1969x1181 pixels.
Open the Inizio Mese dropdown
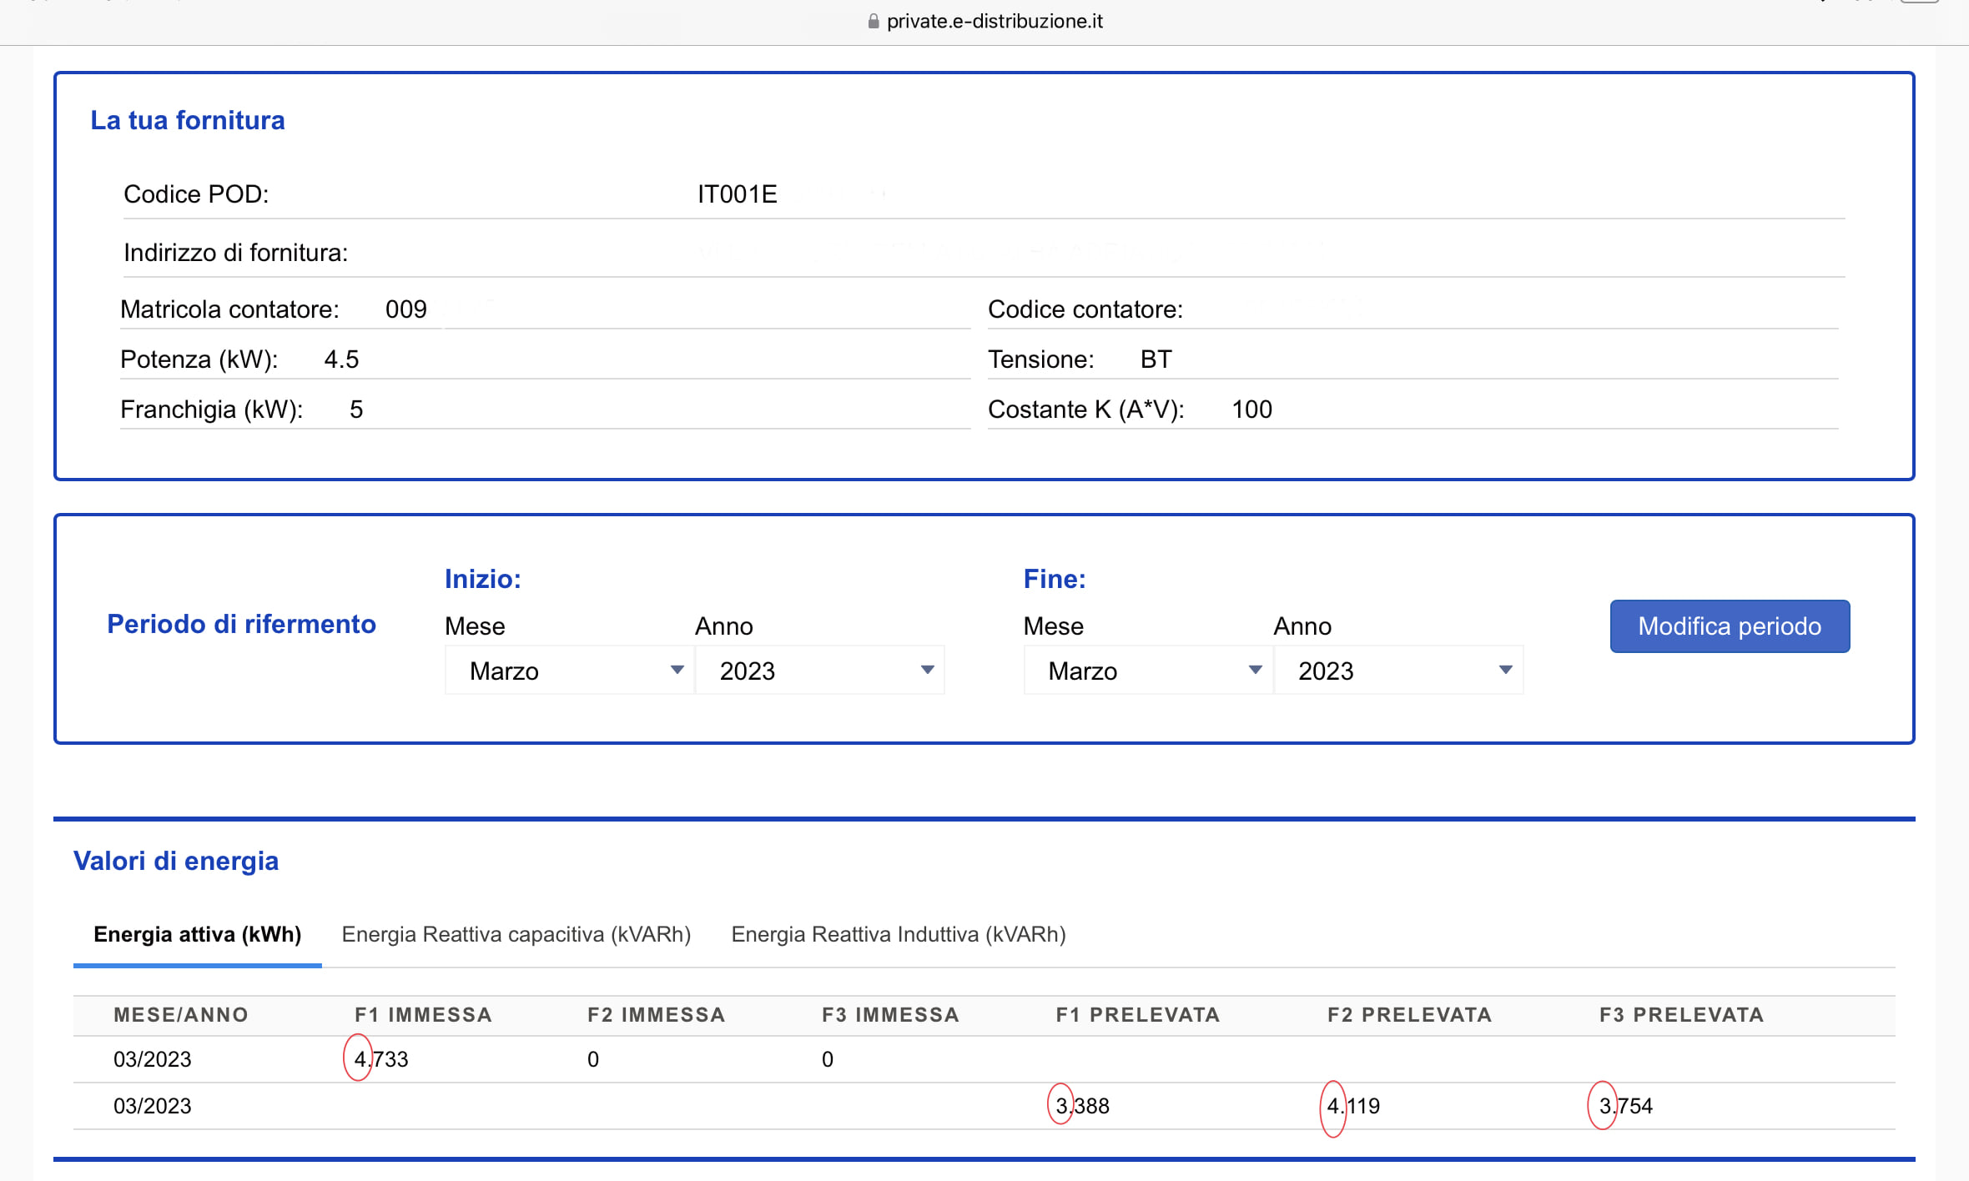(570, 671)
